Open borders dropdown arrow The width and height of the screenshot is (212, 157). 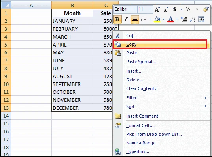click(x=150, y=19)
